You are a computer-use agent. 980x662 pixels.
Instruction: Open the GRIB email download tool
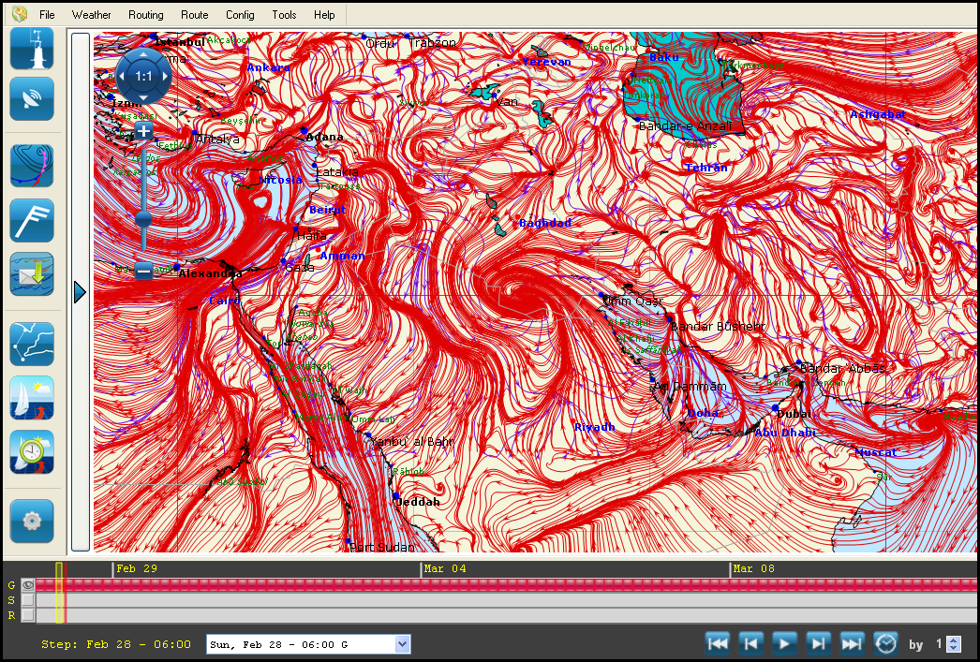(32, 274)
